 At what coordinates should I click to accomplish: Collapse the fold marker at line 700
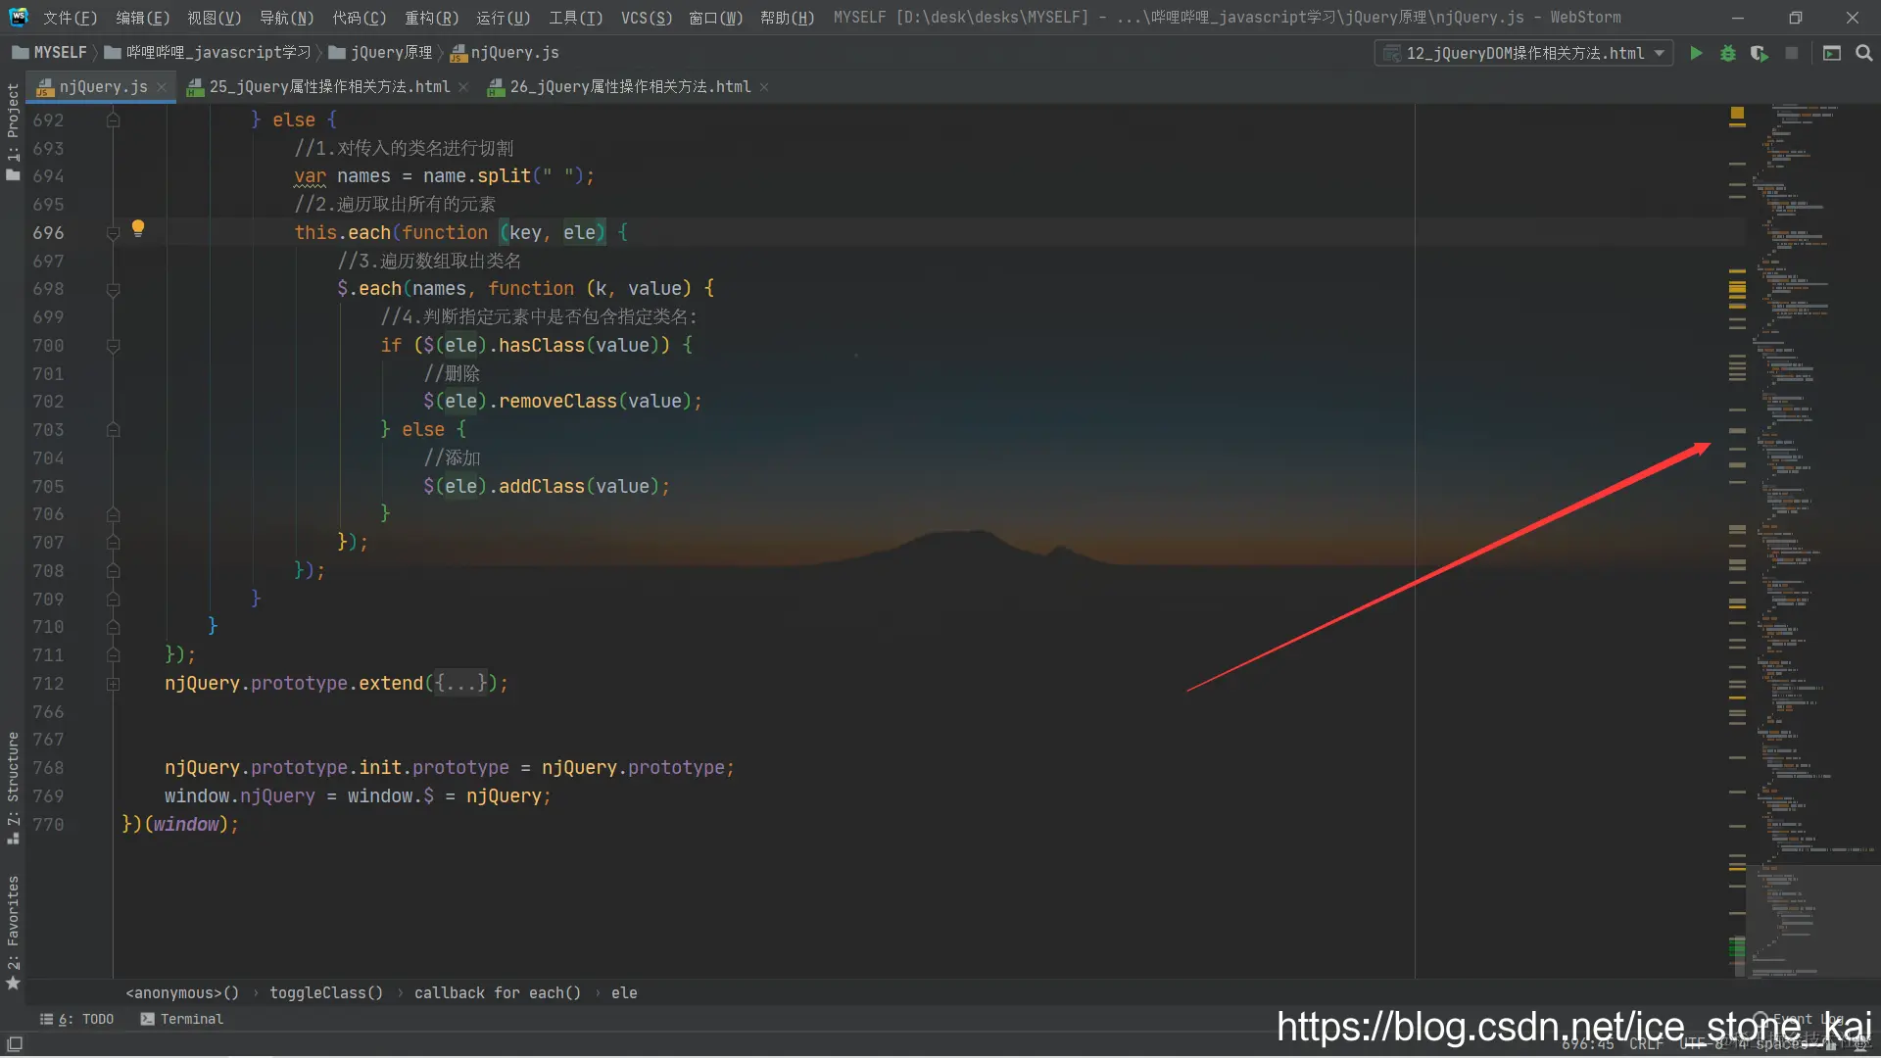113,346
